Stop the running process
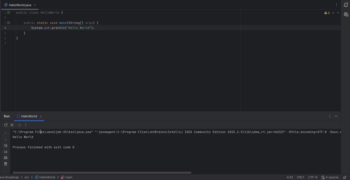Screen dimensions: 350x180 [x=12, y=125]
